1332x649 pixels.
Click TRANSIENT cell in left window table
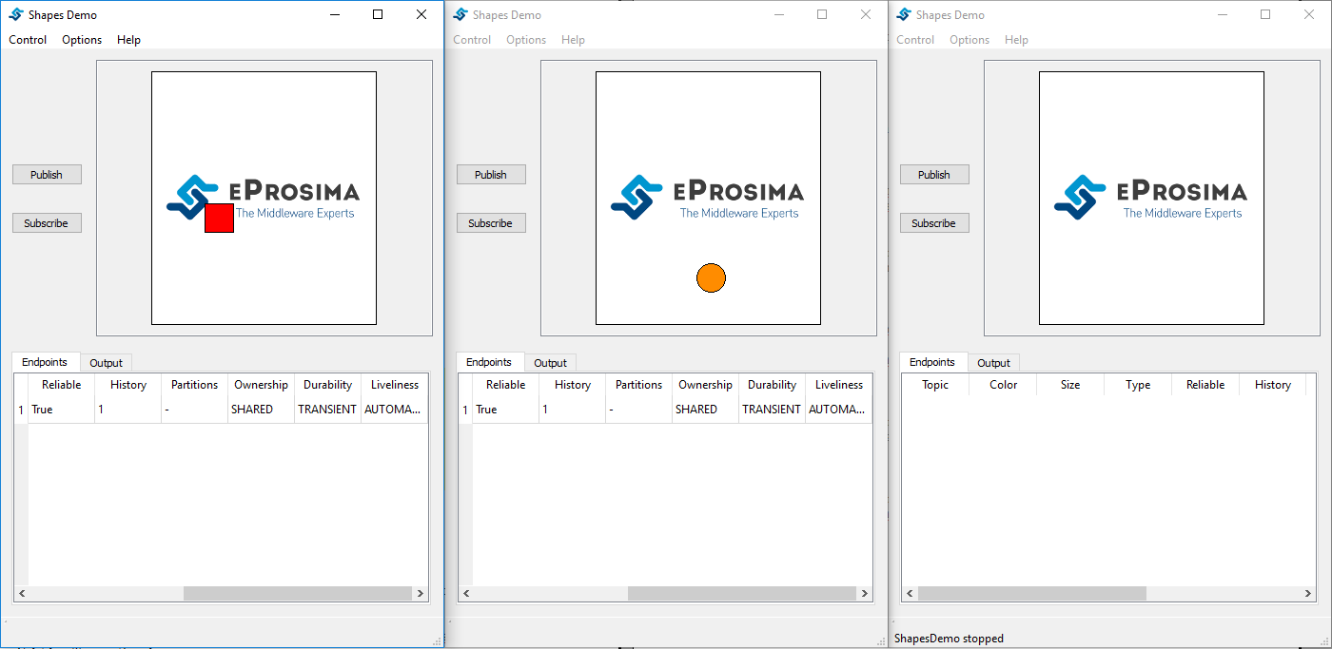coord(328,410)
